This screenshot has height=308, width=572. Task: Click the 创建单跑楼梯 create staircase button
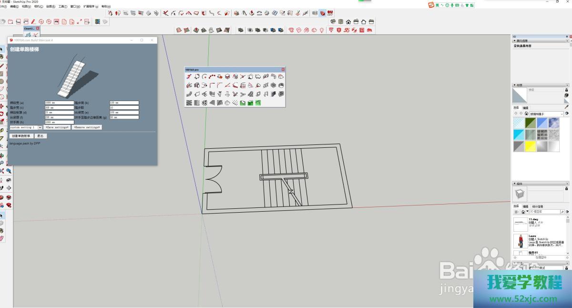21,136
